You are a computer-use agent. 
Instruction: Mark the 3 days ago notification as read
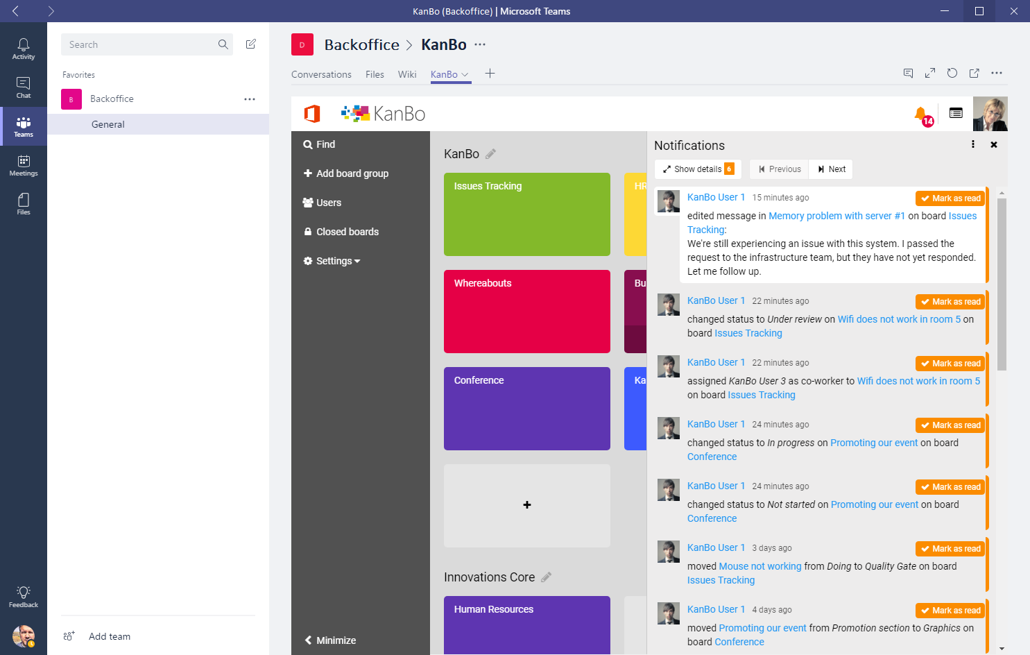point(950,549)
